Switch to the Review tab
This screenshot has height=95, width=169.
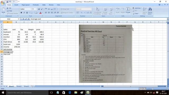point(51,5)
